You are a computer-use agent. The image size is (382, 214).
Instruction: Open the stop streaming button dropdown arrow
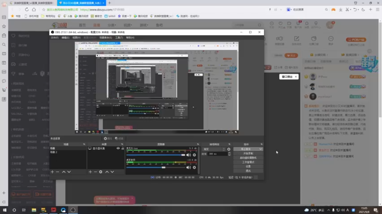click(261, 149)
